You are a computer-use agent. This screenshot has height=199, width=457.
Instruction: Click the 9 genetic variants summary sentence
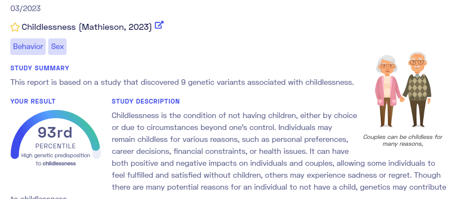182,82
